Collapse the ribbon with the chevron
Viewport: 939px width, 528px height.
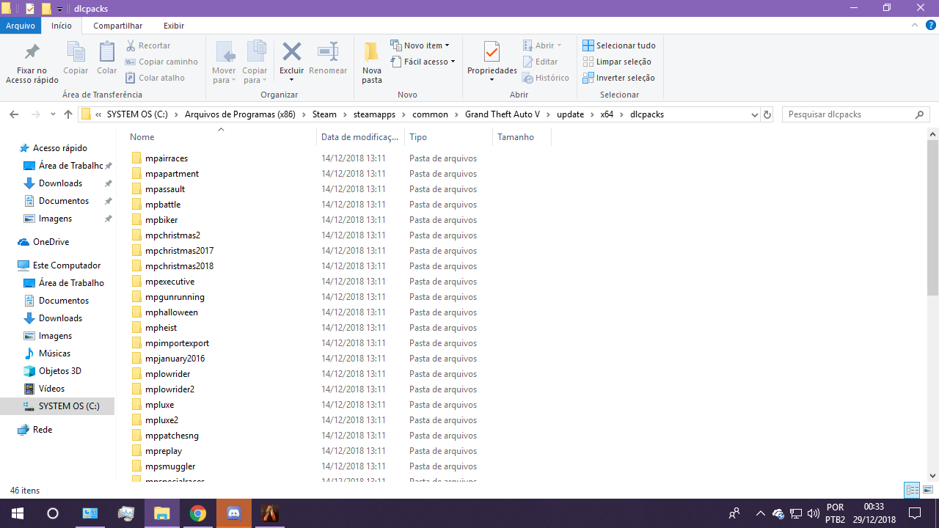click(914, 26)
